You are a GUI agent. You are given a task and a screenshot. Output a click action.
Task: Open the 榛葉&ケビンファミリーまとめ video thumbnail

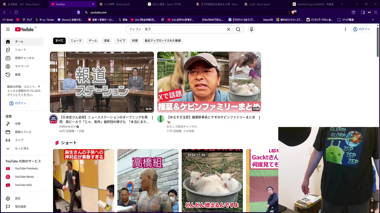point(209,82)
